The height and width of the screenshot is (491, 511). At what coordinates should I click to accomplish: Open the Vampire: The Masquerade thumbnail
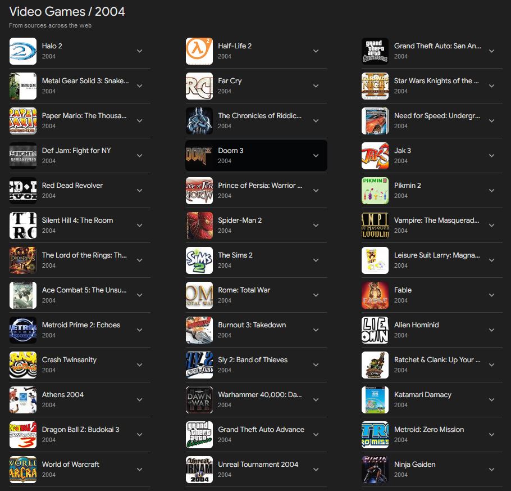point(375,226)
